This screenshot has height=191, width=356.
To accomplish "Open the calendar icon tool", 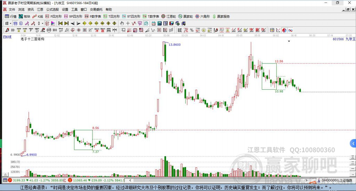I will click(153, 23).
